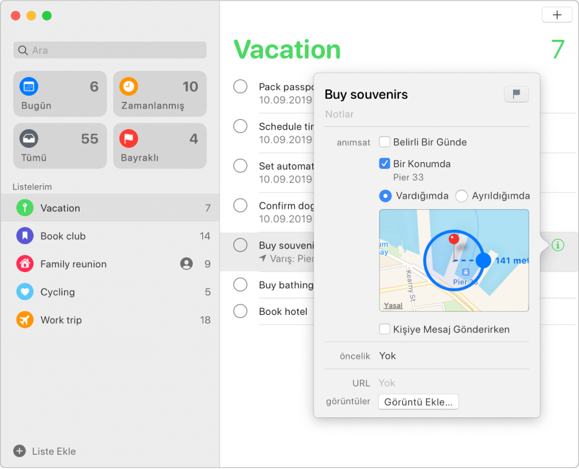Click the purple Book club bookmark icon
This screenshot has width=579, height=469.
[x=25, y=236]
